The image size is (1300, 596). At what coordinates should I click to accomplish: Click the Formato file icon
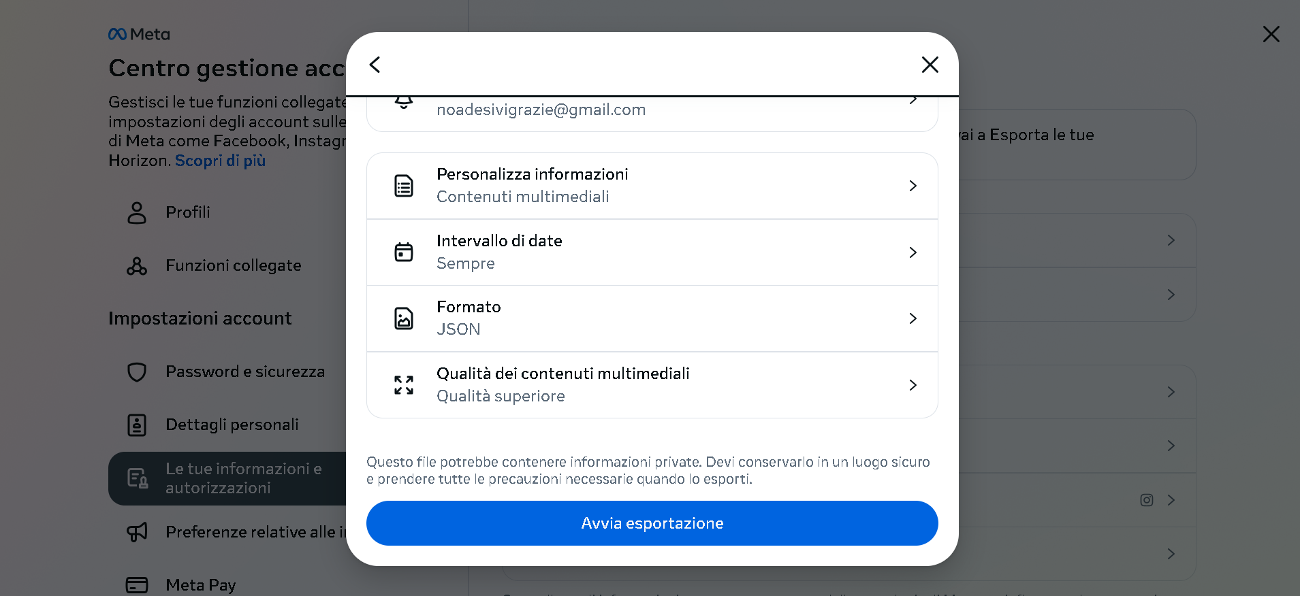(404, 318)
